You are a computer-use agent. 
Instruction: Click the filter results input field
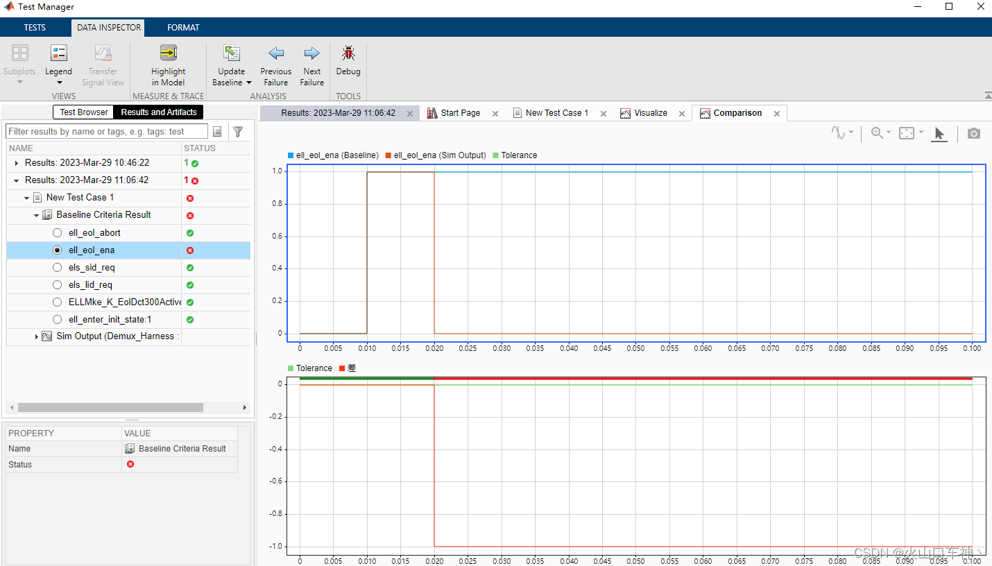107,131
